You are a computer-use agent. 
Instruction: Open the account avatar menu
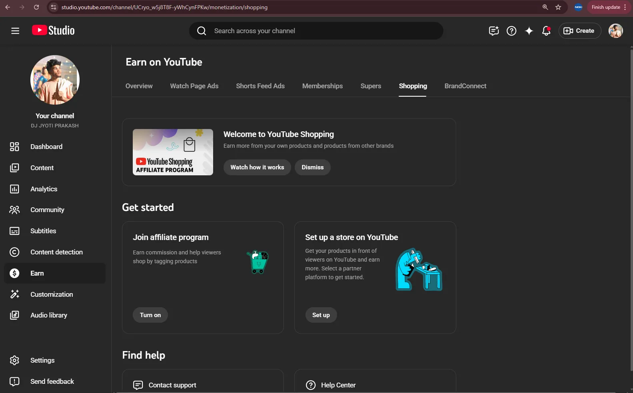click(x=615, y=31)
